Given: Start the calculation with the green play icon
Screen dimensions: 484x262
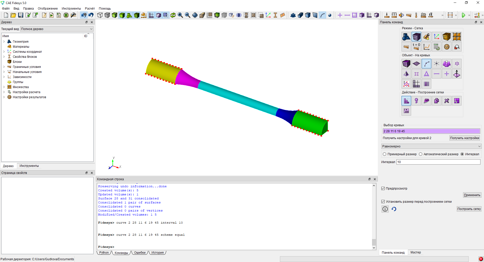Looking at the screenshot, I should (463, 15).
